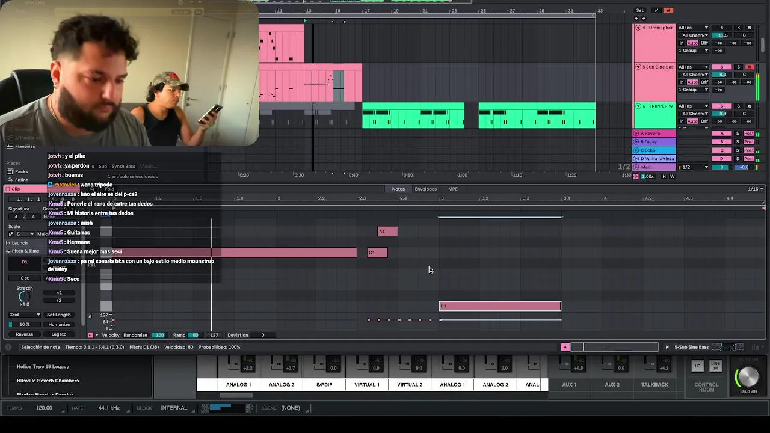The width and height of the screenshot is (770, 433).
Task: Toggle track activator 5 for Sub Sine Bas
Action: tap(722, 67)
